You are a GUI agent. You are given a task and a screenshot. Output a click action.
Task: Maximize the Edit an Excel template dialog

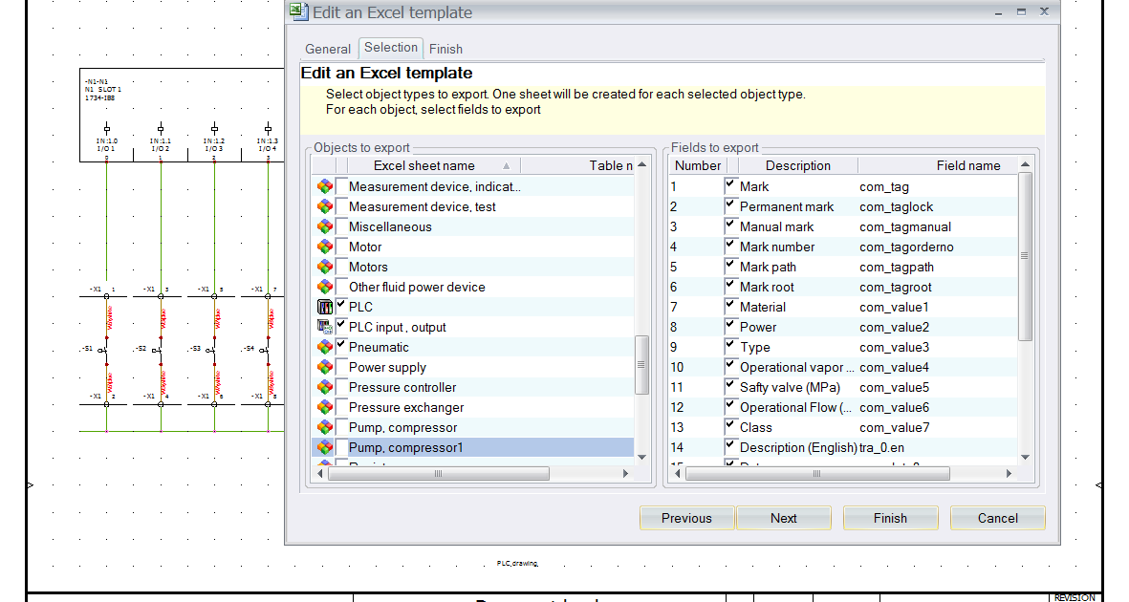(x=1021, y=11)
